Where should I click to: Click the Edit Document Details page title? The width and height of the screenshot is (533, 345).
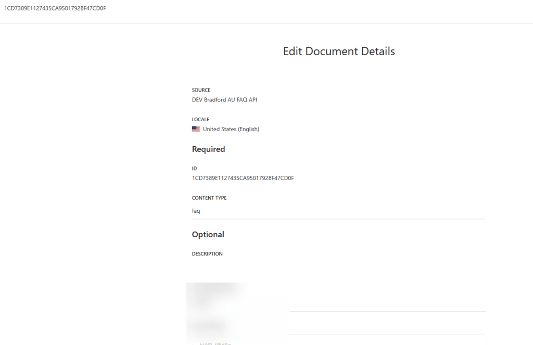[x=339, y=51]
